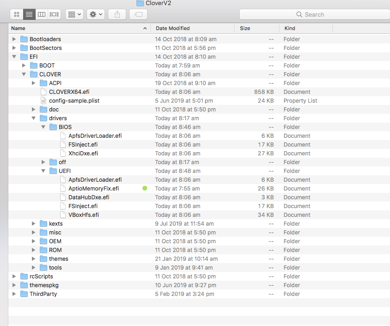Select the off folder icon
The image size is (390, 326).
(x=53, y=162)
